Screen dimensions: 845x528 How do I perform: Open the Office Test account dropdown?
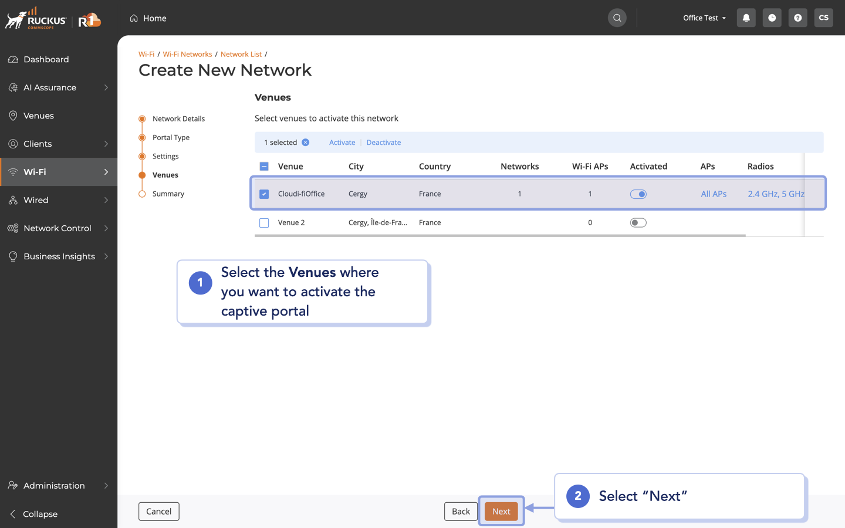[704, 18]
